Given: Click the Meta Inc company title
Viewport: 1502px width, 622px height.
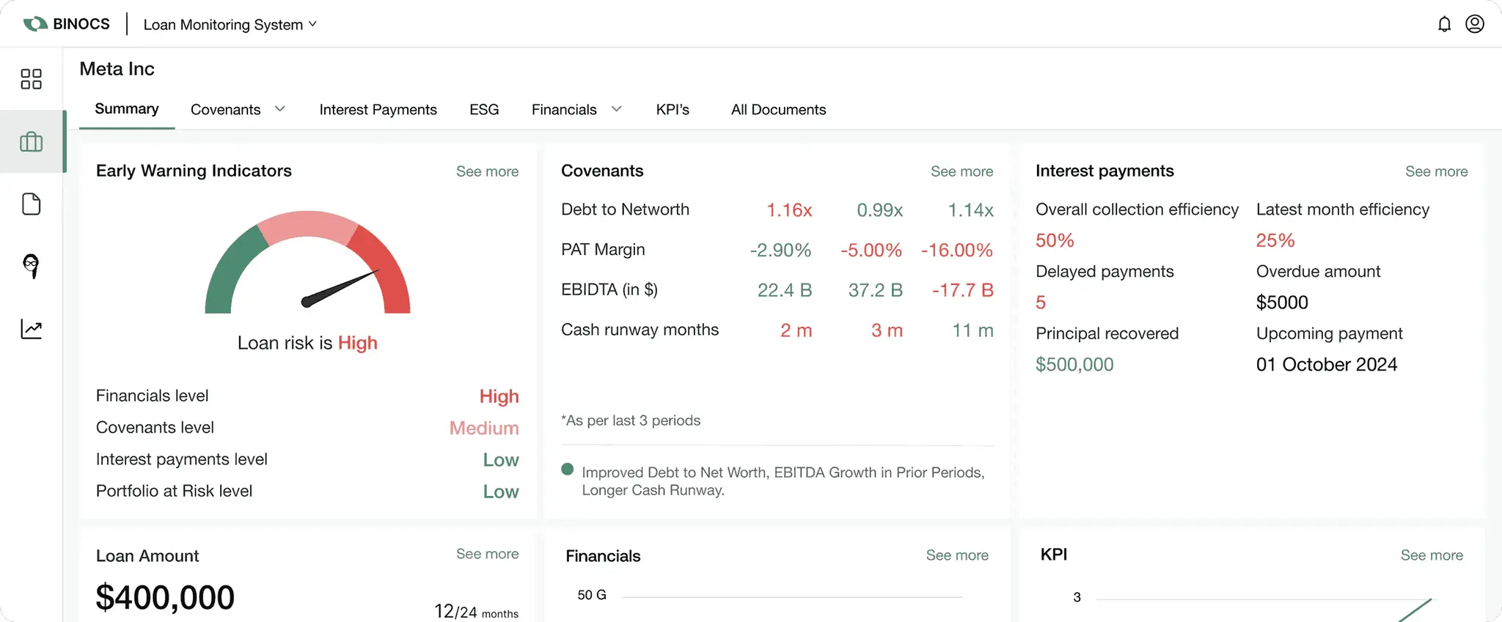Looking at the screenshot, I should [x=117, y=69].
